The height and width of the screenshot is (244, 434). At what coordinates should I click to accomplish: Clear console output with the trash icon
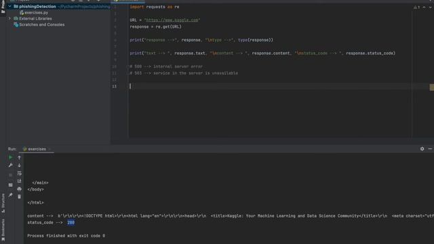tap(19, 197)
